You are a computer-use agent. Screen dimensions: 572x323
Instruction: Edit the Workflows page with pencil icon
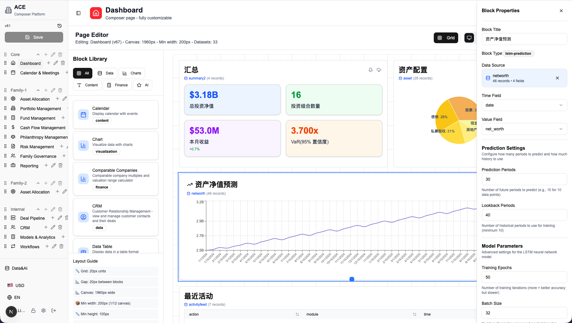pyautogui.click(x=54, y=246)
